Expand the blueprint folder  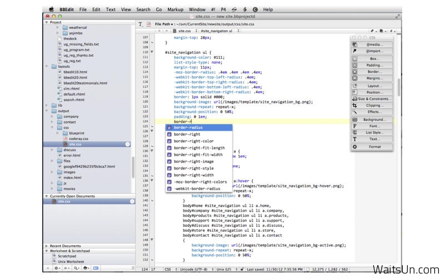[x=58, y=133]
